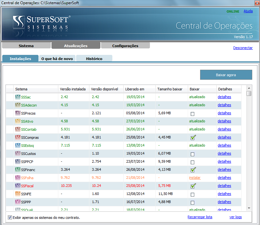Check the download box for SSPPP
The height and width of the screenshot is (225, 260).
(x=193, y=203)
